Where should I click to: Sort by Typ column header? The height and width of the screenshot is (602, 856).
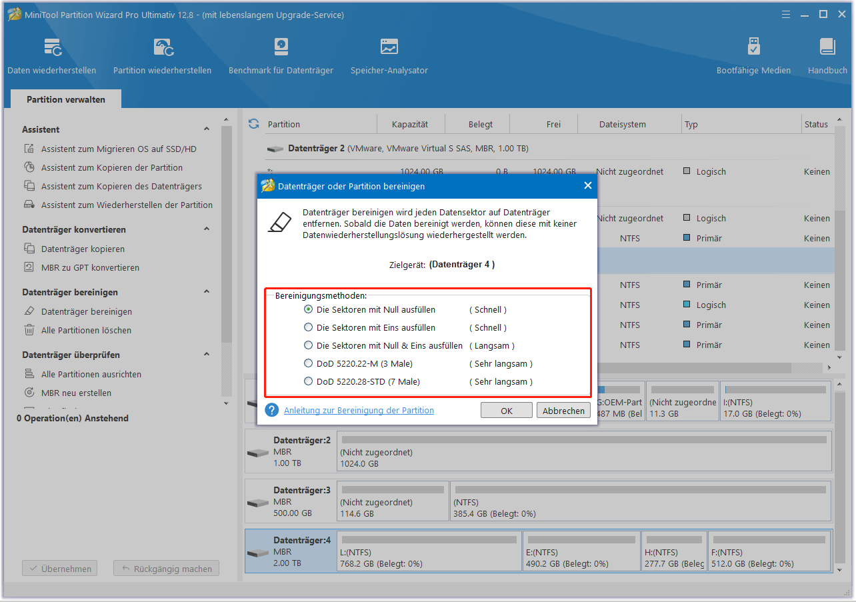click(x=741, y=124)
